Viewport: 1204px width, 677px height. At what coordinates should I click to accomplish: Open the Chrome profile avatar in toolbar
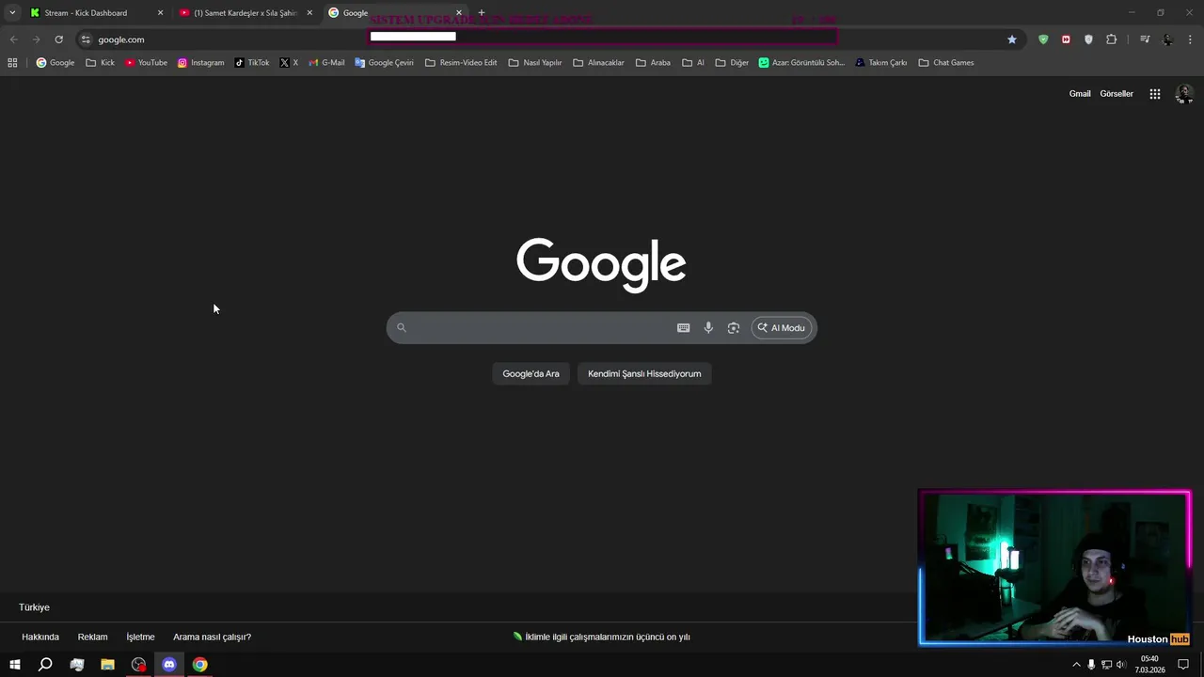1168,39
